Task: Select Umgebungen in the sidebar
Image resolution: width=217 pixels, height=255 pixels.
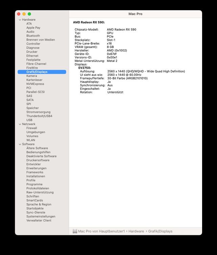Action: [36, 132]
